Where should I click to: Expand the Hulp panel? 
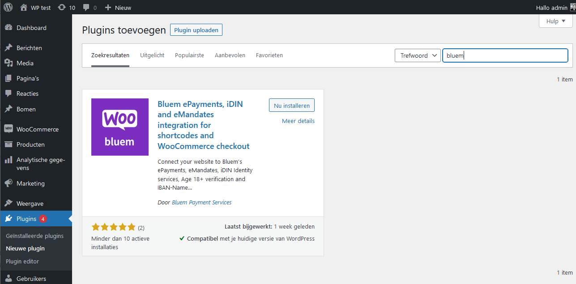point(555,21)
